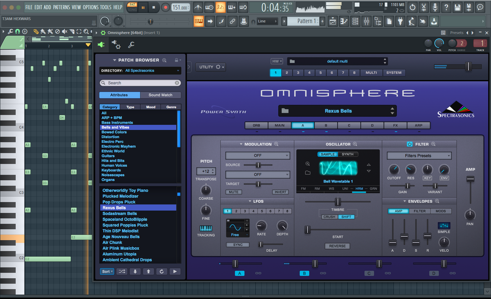Click the save project floppy disk icon
This screenshot has width=491, height=299.
coord(457,7)
